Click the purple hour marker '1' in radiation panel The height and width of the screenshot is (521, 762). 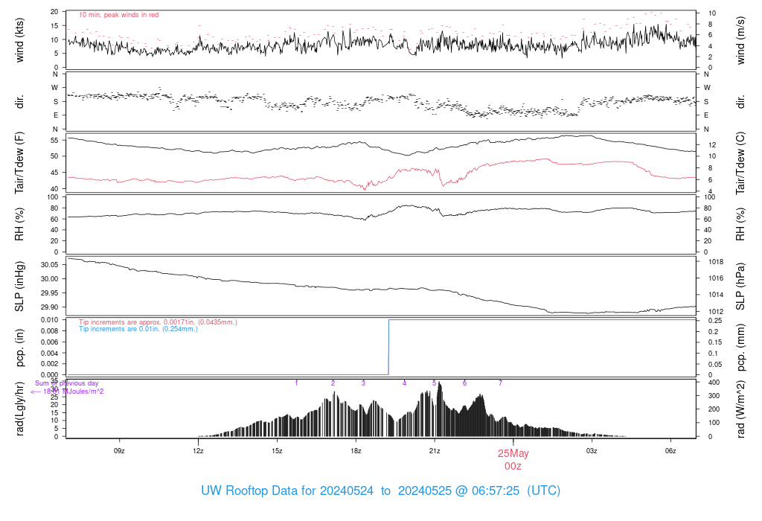point(296,383)
